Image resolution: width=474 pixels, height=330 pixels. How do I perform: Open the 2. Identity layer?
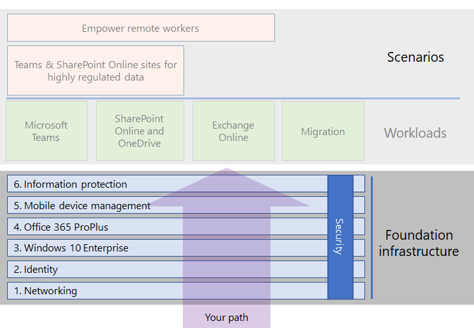pyautogui.click(x=186, y=269)
